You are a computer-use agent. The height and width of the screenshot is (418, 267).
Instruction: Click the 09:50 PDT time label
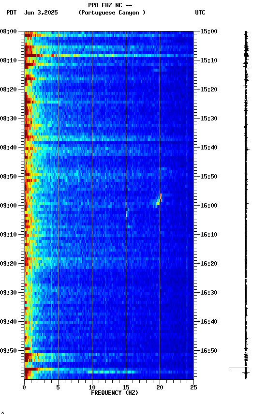click(x=8, y=351)
